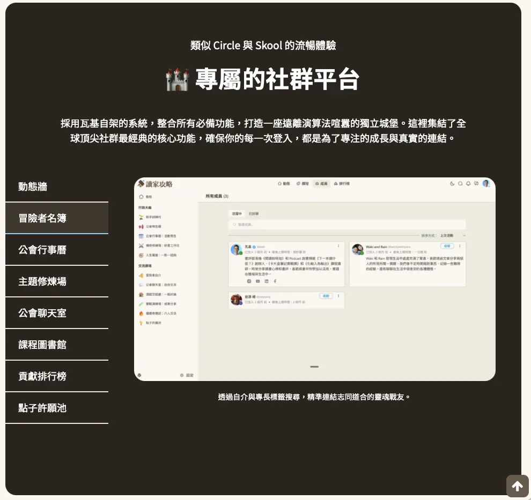Switch to the 公會行事曆 tab
This screenshot has height=500, width=531.
point(57,250)
